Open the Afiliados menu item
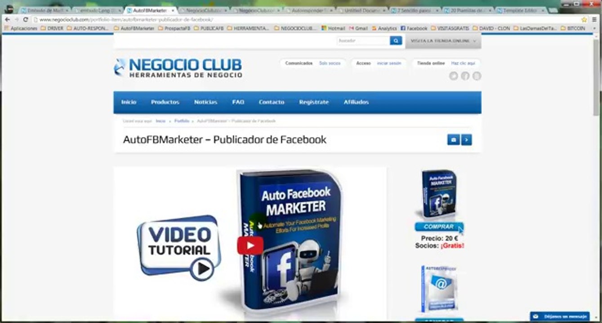The height and width of the screenshot is (323, 602). [x=356, y=102]
